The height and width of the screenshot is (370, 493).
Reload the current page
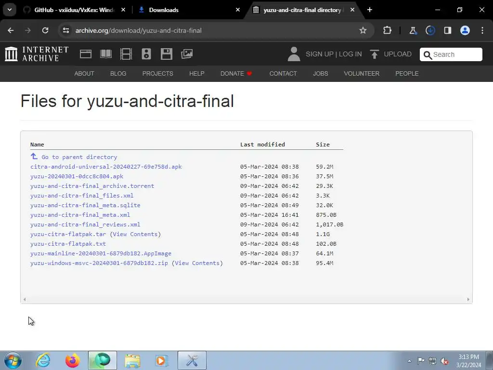45,30
